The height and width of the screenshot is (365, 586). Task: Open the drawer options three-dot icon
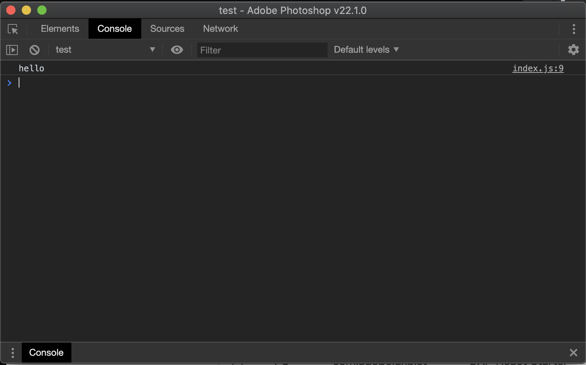[x=12, y=353]
